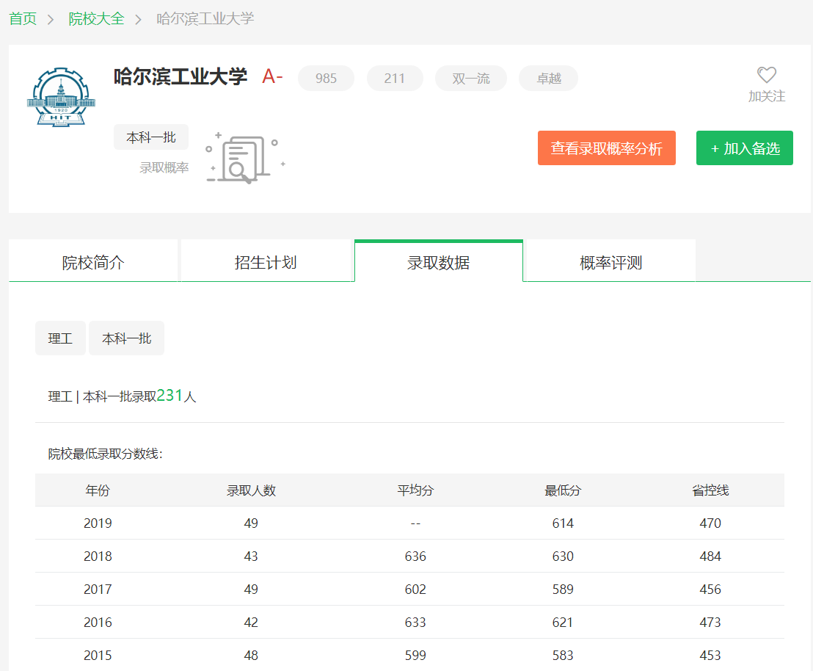Click 哈尔滨工业大学 in the breadcrumb

205,19
